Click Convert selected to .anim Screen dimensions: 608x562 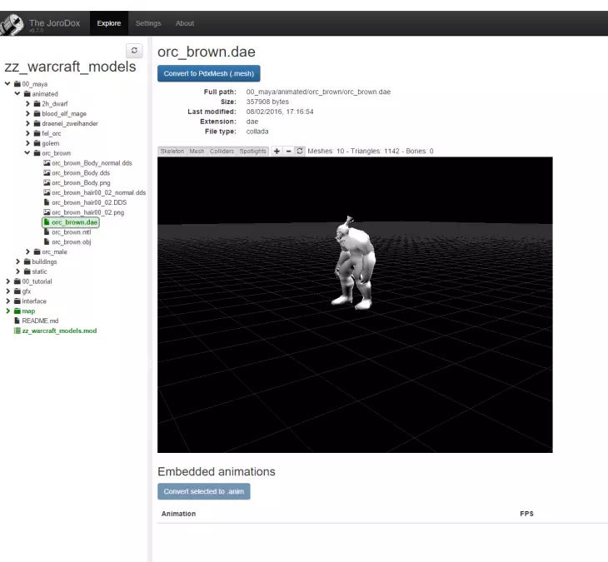point(203,491)
